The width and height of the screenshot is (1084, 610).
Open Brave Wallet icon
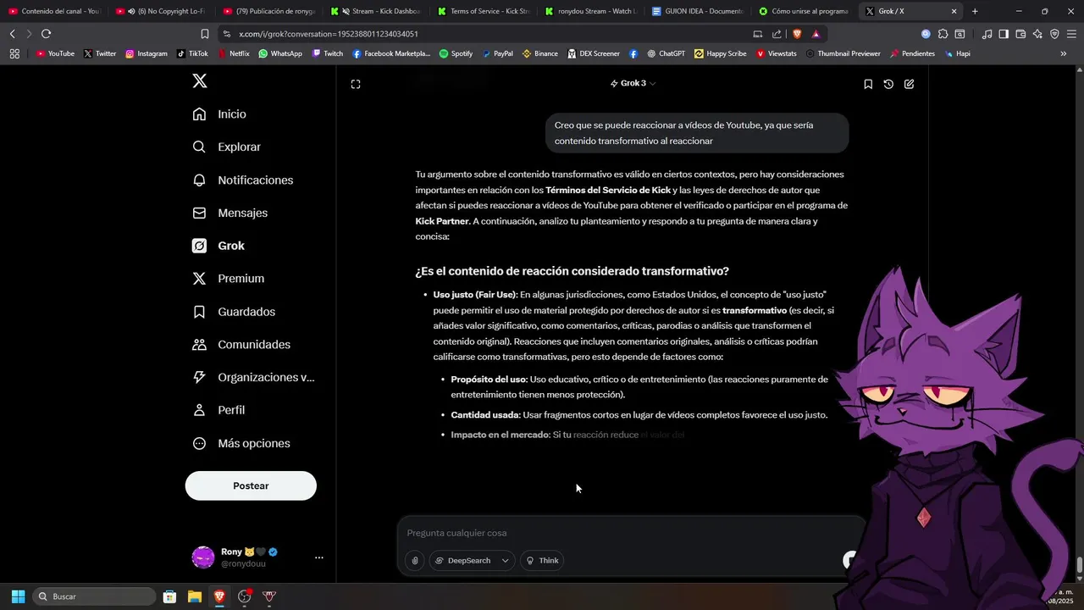tap(1020, 34)
